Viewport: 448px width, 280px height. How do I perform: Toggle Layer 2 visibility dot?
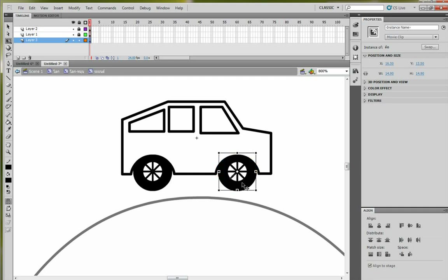(73, 29)
